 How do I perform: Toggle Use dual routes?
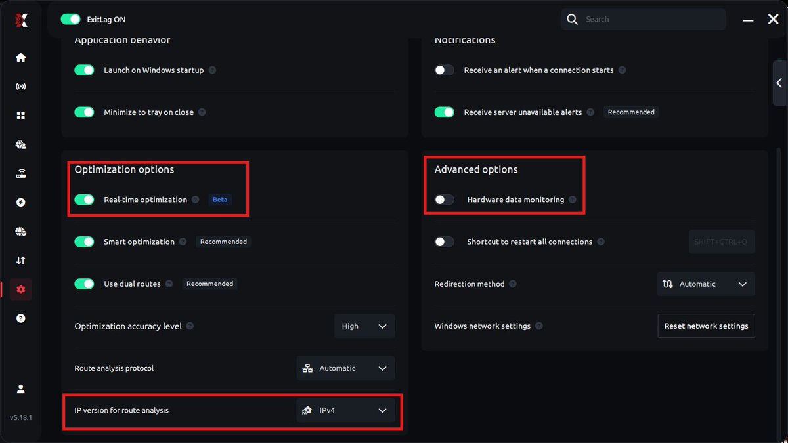84,284
